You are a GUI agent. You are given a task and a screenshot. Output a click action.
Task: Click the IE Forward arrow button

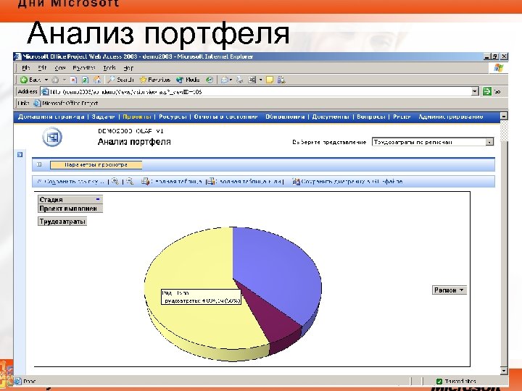(55, 80)
